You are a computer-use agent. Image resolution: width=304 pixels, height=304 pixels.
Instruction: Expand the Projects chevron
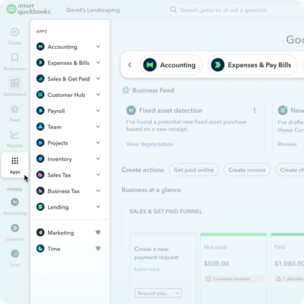pos(98,143)
